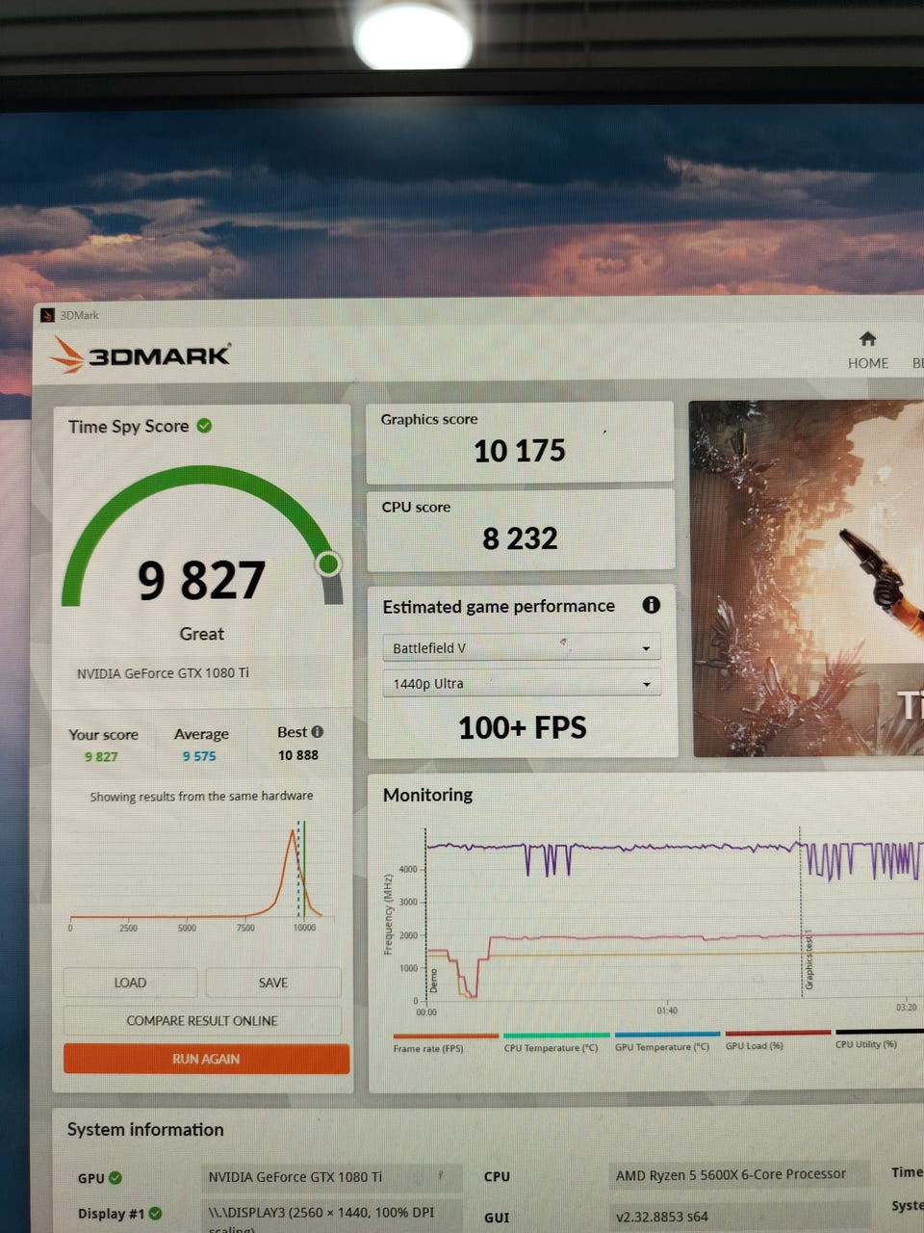Click the Demo marker in Monitoring chart
Image resolution: width=924 pixels, height=1233 pixels.
(433, 981)
